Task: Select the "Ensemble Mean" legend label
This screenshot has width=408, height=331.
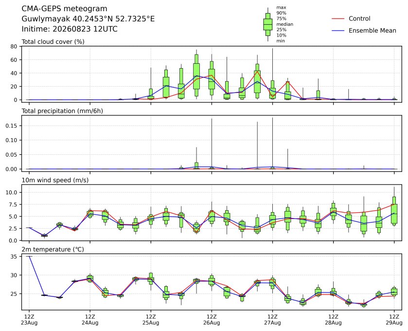Action: pos(373,31)
